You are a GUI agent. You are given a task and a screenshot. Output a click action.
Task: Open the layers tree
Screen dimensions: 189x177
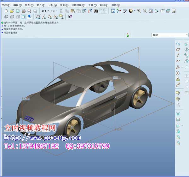(x=168, y=11)
